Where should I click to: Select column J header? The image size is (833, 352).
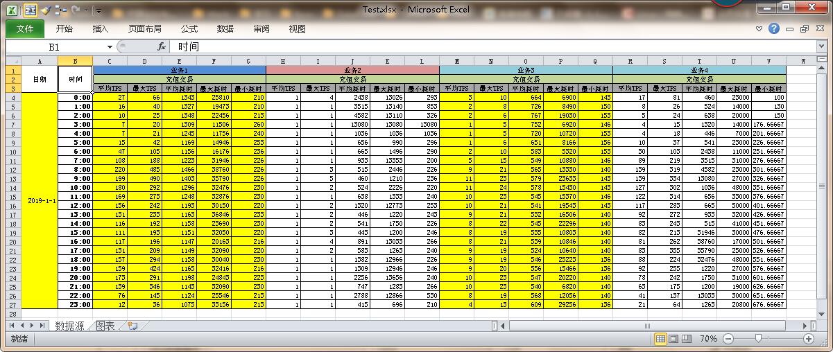pyautogui.click(x=352, y=61)
